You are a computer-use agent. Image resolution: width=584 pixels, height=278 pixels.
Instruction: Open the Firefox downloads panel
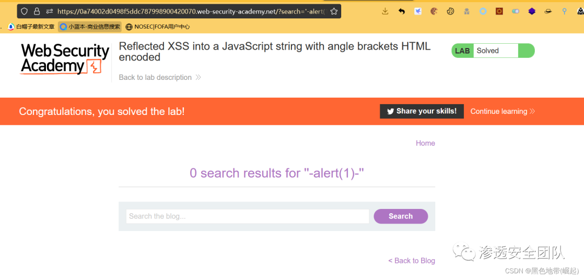385,11
